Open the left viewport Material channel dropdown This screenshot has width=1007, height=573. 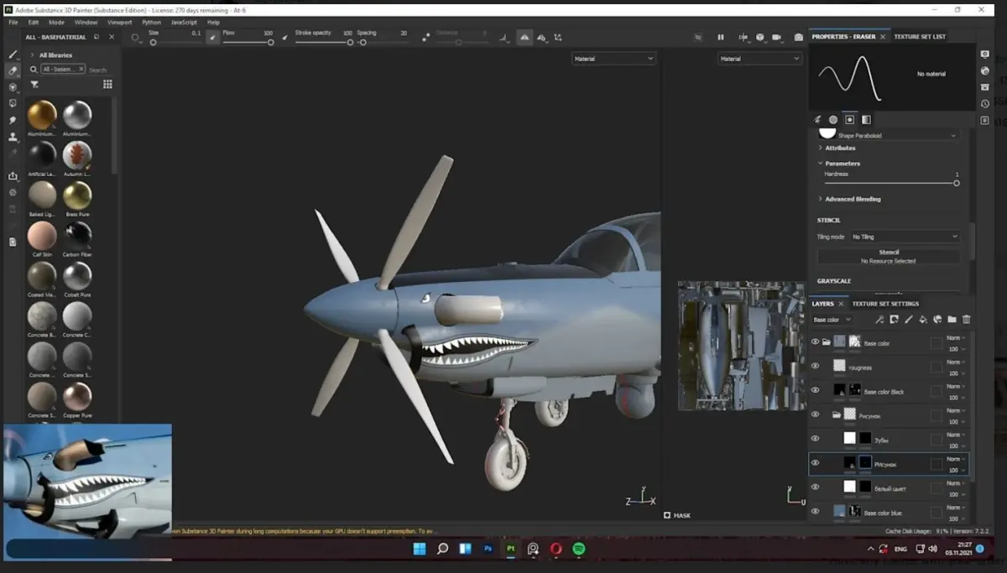coord(613,59)
